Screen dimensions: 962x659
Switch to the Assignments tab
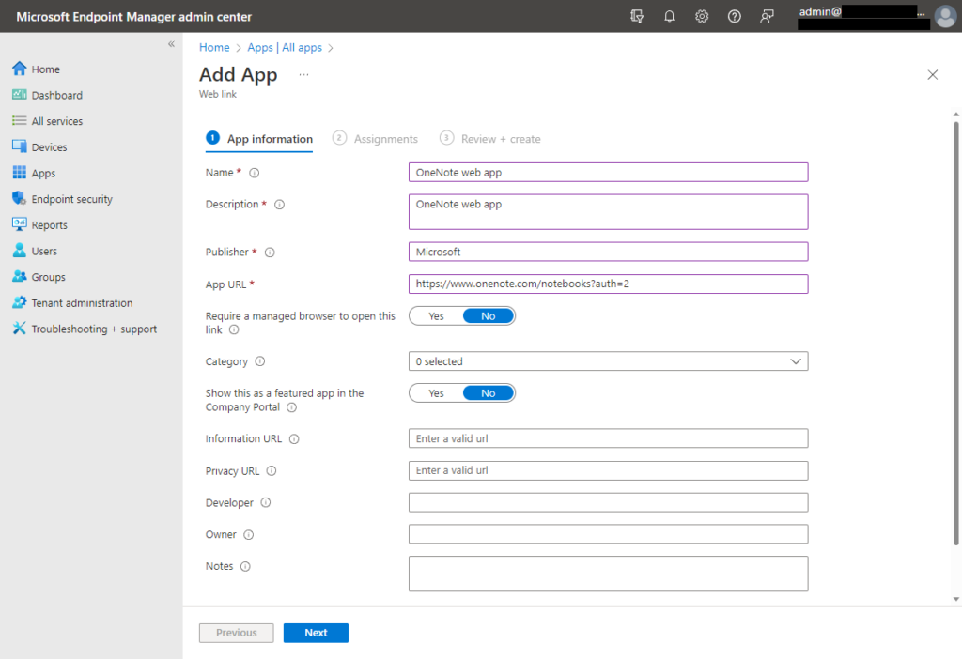pyautogui.click(x=375, y=139)
